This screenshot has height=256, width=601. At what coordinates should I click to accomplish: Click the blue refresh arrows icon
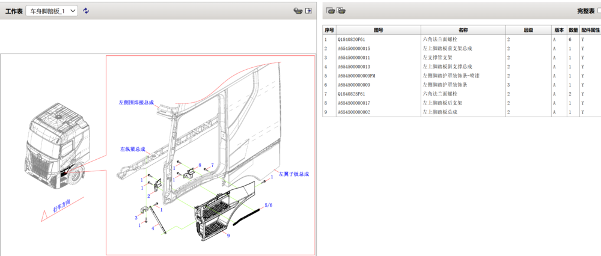pos(86,11)
